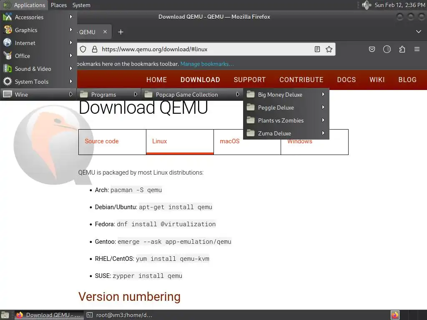Image resolution: width=427 pixels, height=320 pixels.
Task: Open Firefox tracking protection shield icon
Action: [x=83, y=49]
